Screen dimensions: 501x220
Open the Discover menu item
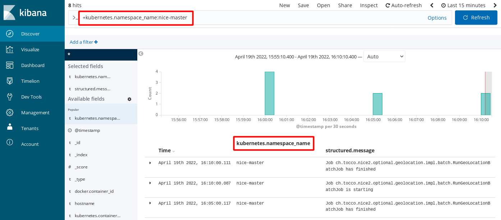coord(32,34)
